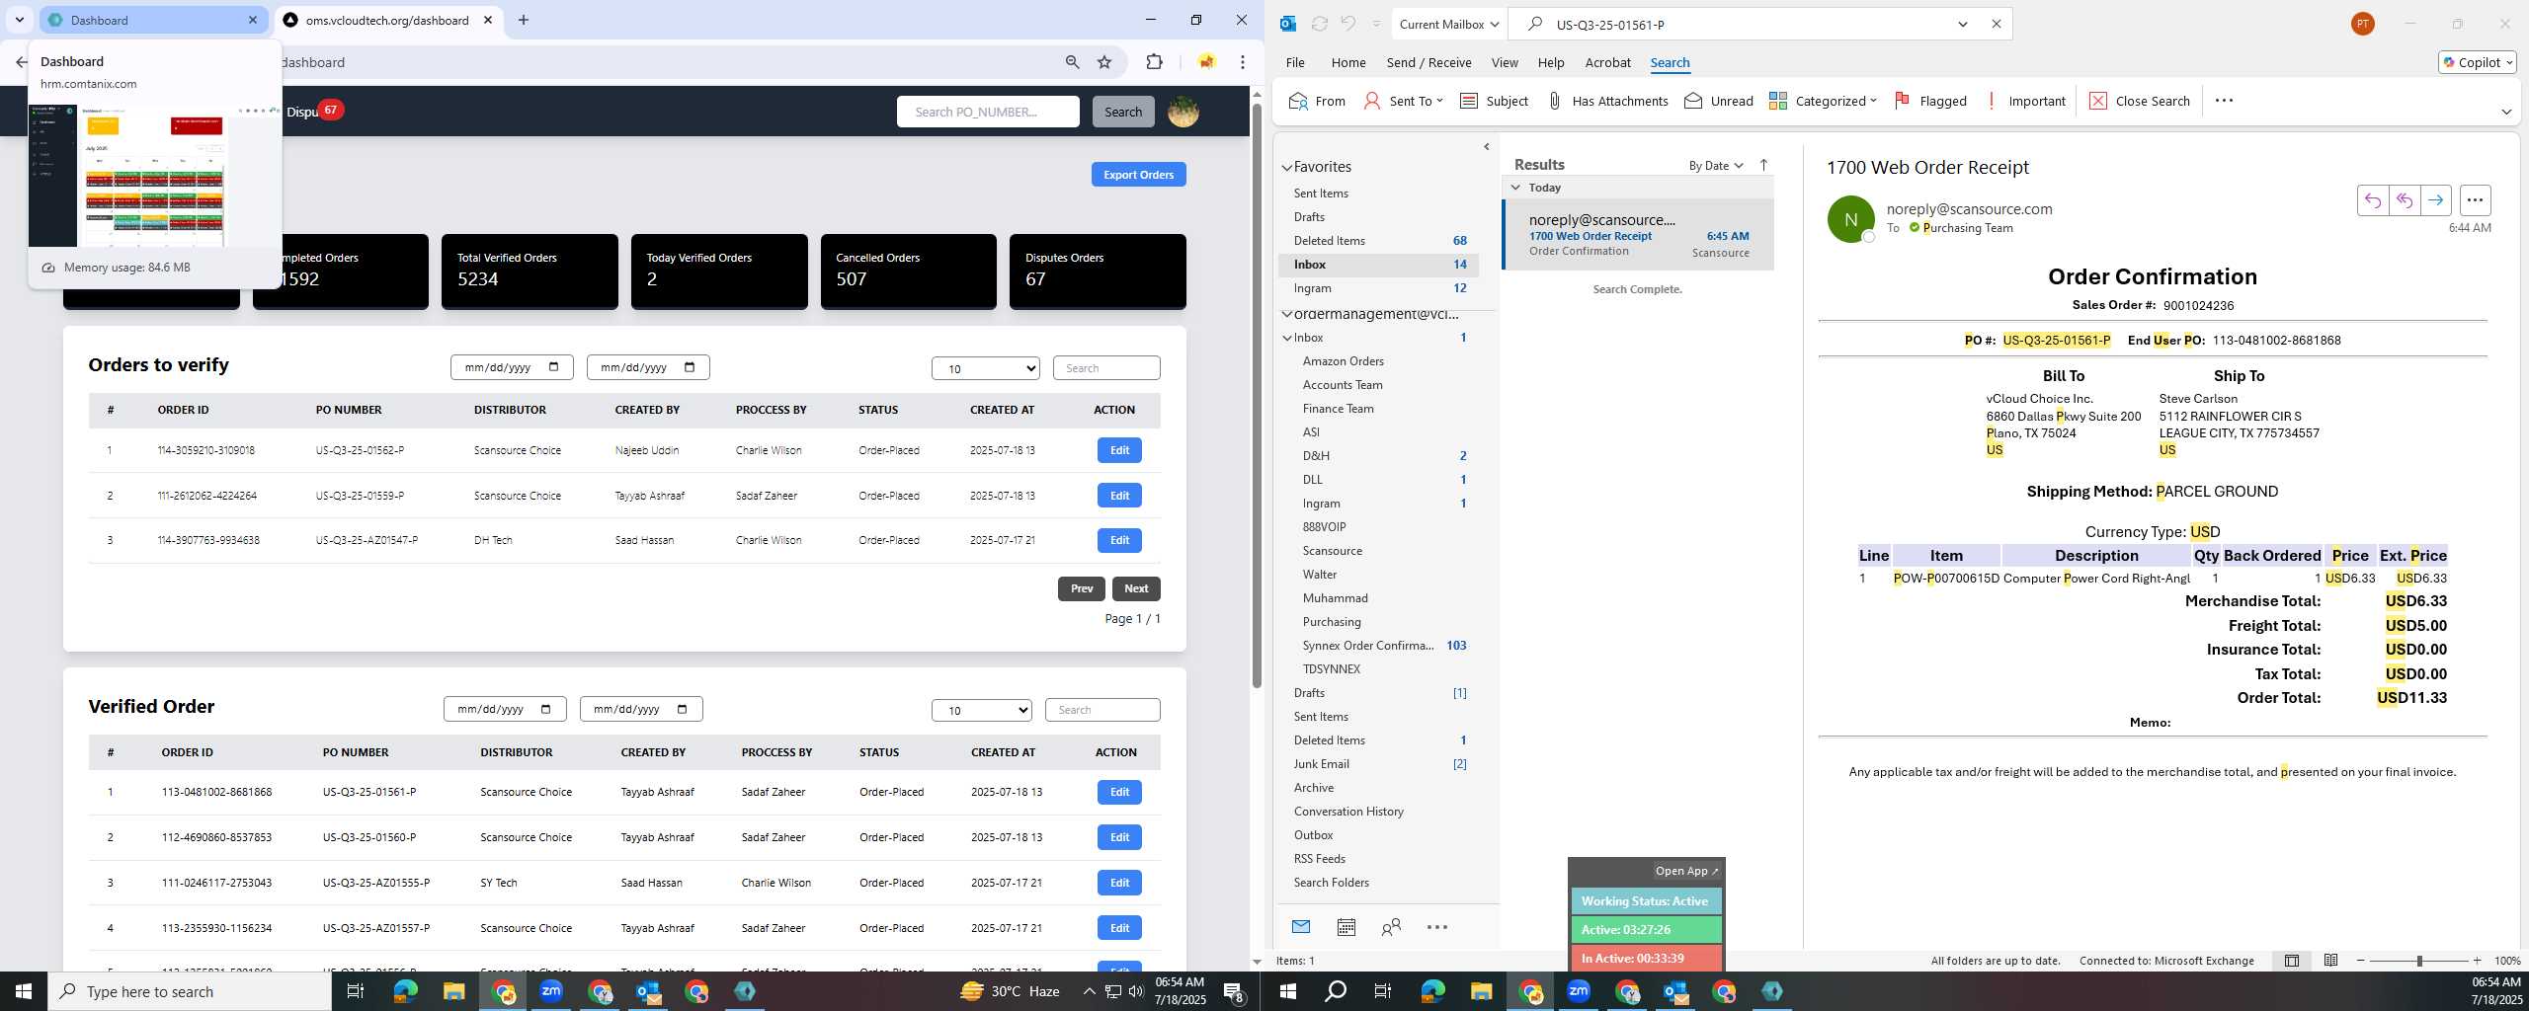2529x1011 pixels.
Task: Click the PT account avatar in Outlook
Action: tap(2362, 24)
